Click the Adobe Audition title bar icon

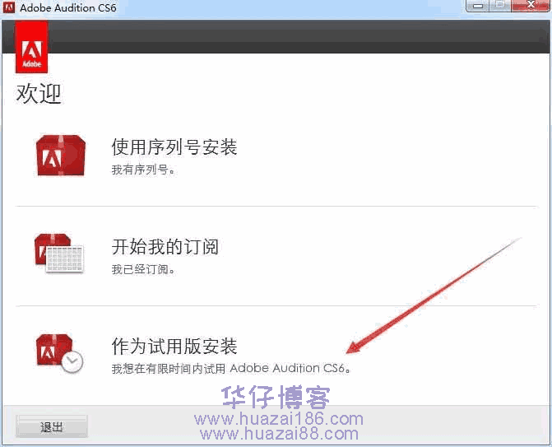pos(9,7)
